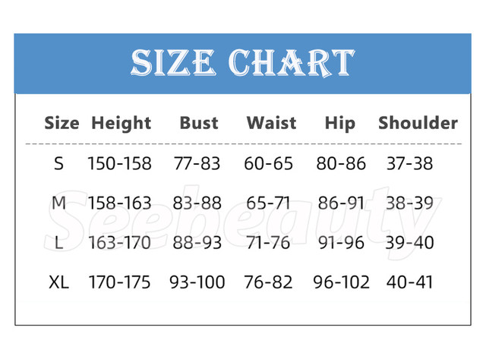Click the Waist column header
The width and height of the screenshot is (486, 359).
click(x=271, y=123)
